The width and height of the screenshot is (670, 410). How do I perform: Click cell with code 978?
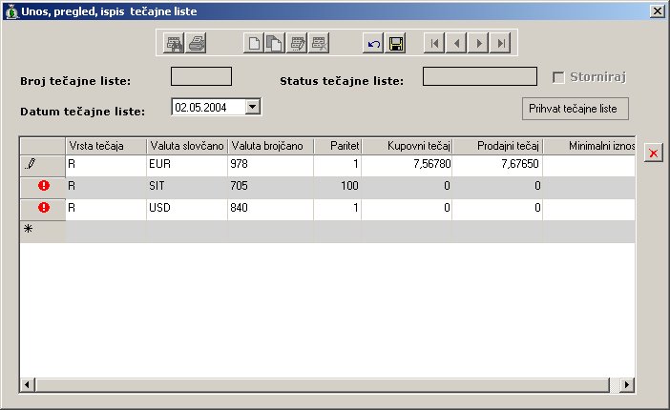(x=270, y=164)
